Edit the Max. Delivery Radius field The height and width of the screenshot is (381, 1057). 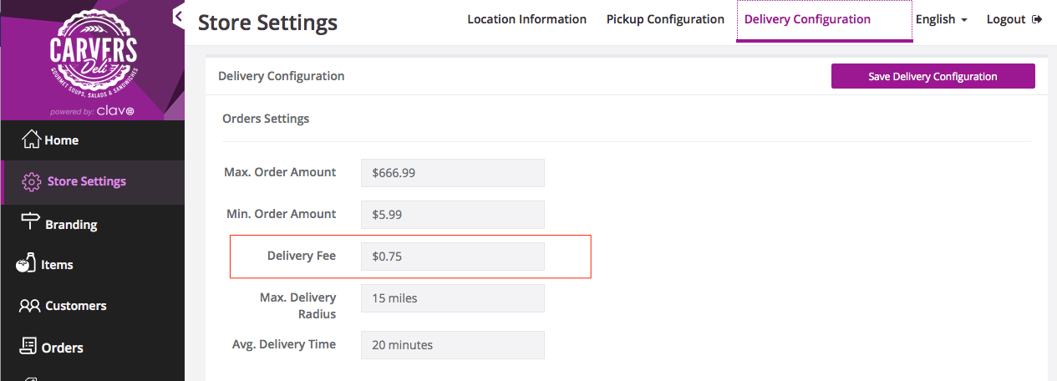pos(452,298)
